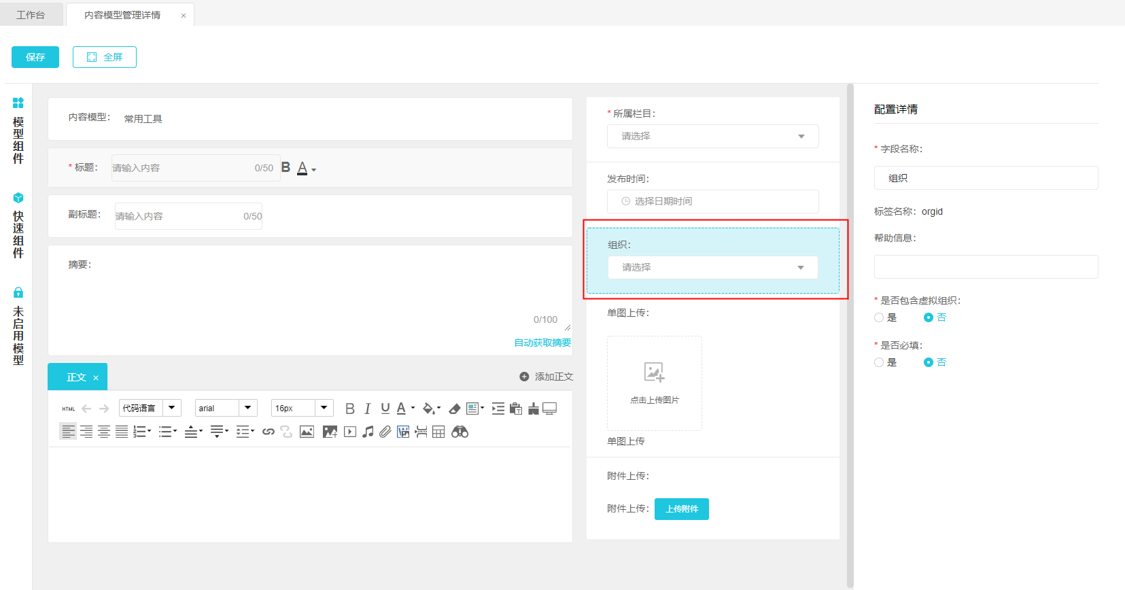Viewport: 1125px width, 590px height.
Task: Undo the last edit in the editor
Action: pyautogui.click(x=86, y=409)
